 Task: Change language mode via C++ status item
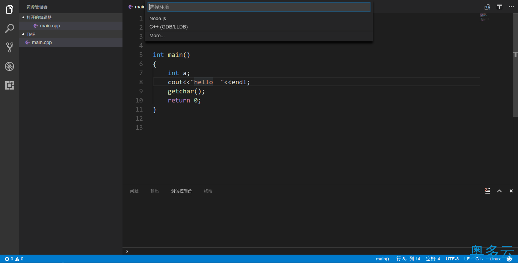[x=480, y=259]
